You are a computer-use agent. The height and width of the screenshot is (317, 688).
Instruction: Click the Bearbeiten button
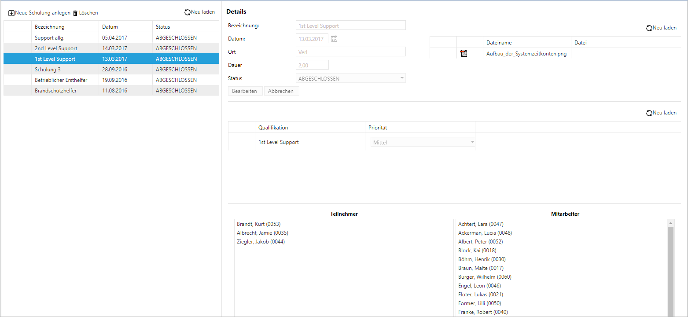(245, 91)
